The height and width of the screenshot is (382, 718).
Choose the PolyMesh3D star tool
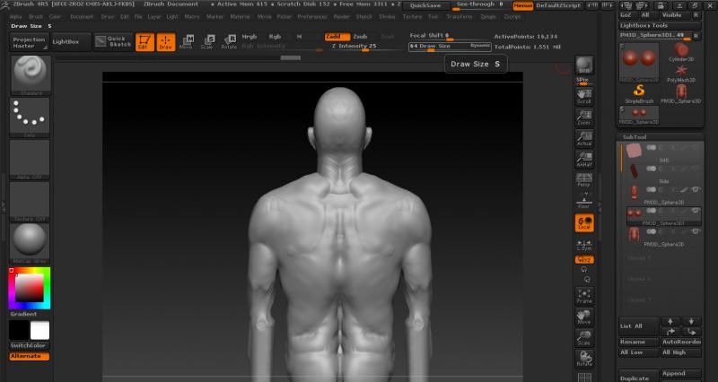pos(680,72)
